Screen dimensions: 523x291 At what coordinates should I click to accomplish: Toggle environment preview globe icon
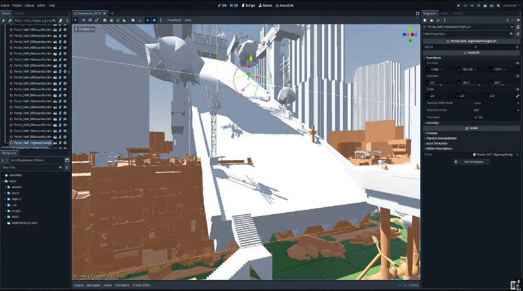tap(154, 20)
